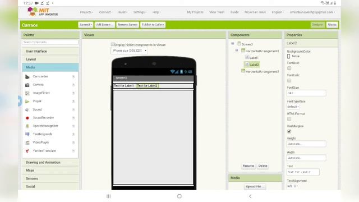359x202 pixels.
Task: Select the TextToSpeech component icon
Action: [27, 134]
